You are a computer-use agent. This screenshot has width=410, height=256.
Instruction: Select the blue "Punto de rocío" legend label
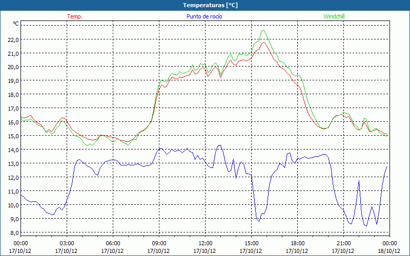pyautogui.click(x=204, y=16)
